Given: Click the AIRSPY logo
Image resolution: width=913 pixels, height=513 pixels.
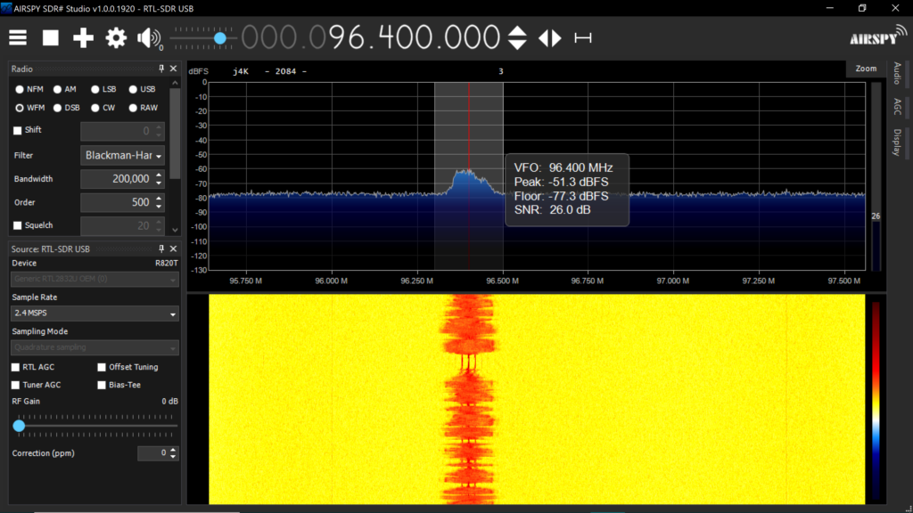Looking at the screenshot, I should click(x=877, y=36).
